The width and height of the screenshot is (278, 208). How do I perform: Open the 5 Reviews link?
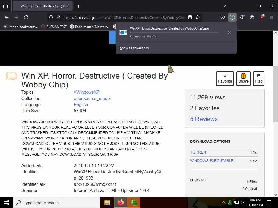click(204, 119)
